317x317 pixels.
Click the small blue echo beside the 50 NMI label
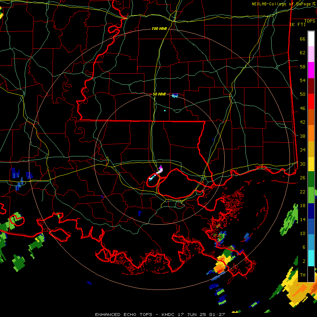[175, 95]
